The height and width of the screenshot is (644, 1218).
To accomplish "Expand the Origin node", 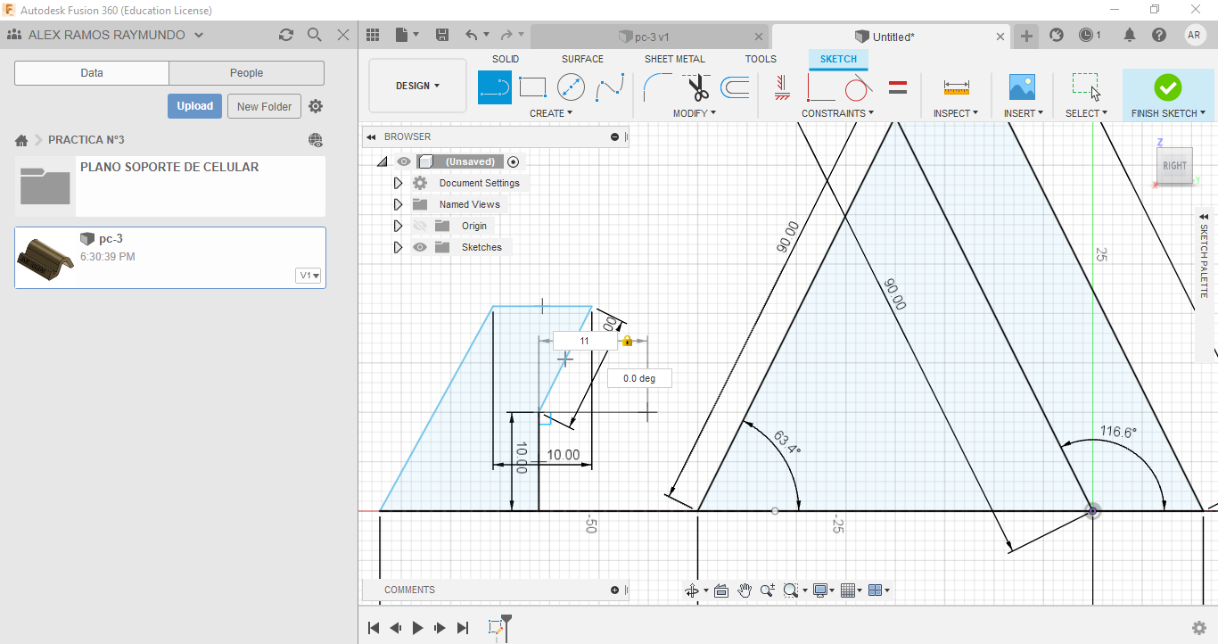I will coord(399,226).
